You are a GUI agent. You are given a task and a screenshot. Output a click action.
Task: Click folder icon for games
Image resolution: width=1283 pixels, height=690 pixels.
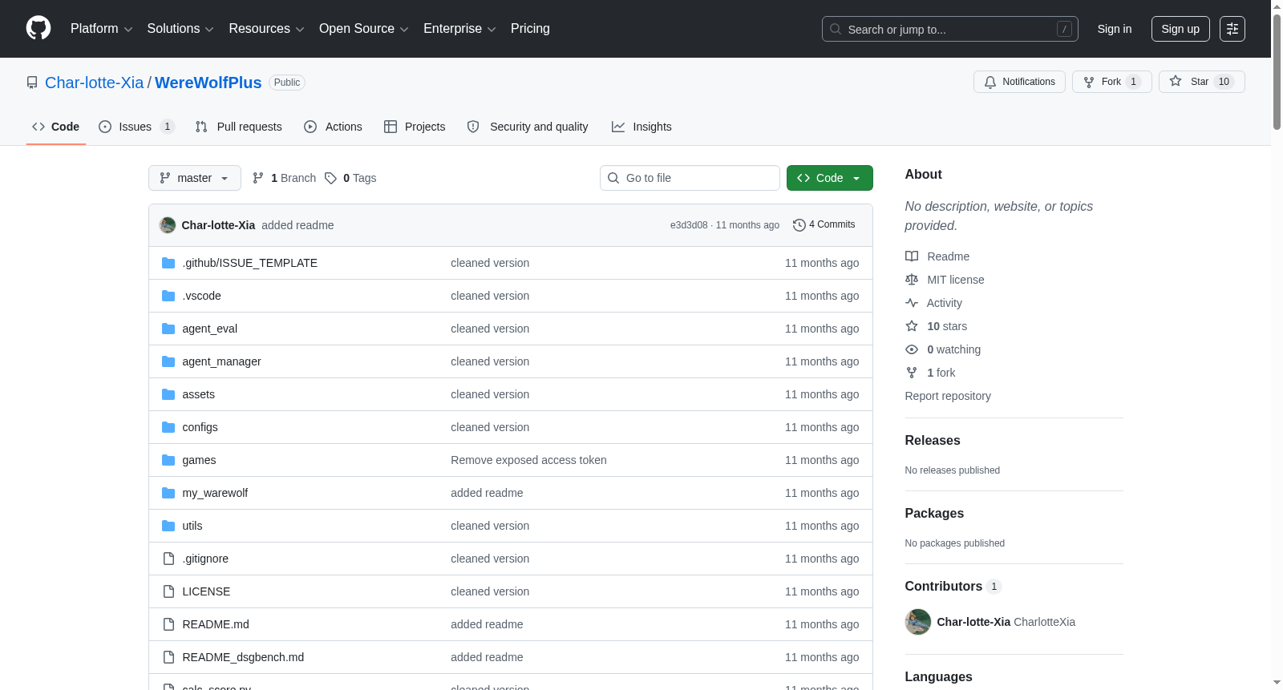(168, 460)
